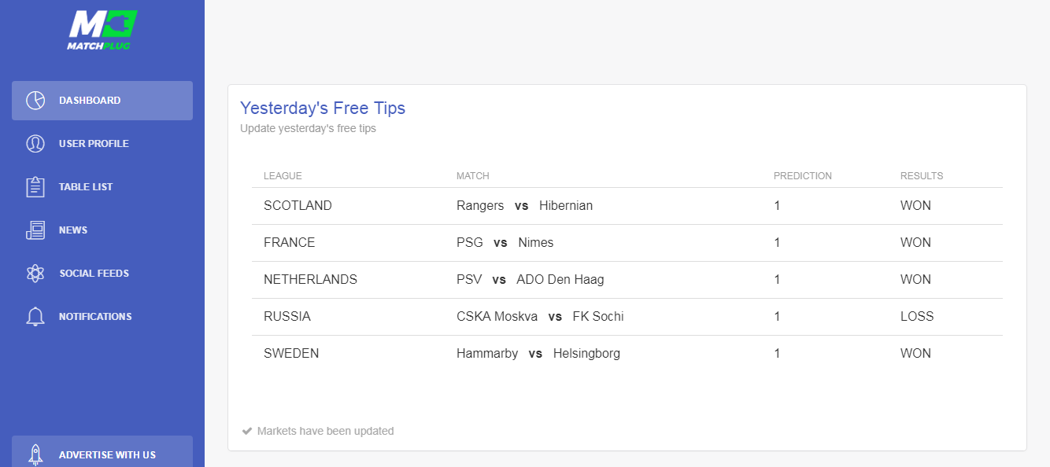Select NEWS from sidebar
Screen dimensions: 1050x467
coord(102,230)
